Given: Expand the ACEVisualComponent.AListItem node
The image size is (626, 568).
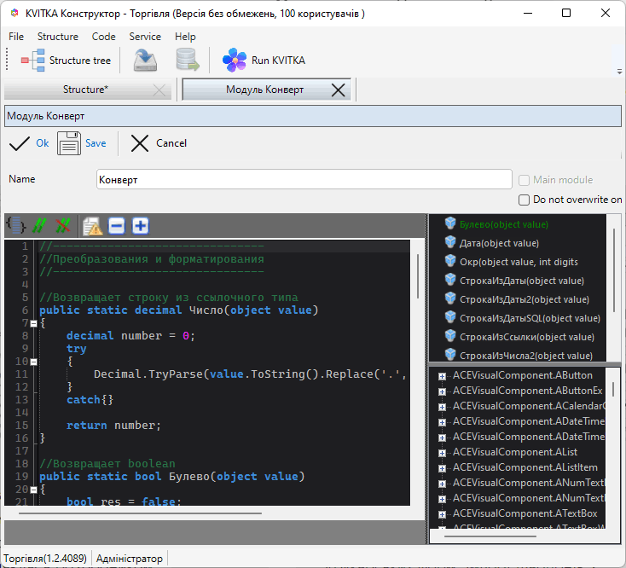Looking at the screenshot, I should [x=442, y=468].
